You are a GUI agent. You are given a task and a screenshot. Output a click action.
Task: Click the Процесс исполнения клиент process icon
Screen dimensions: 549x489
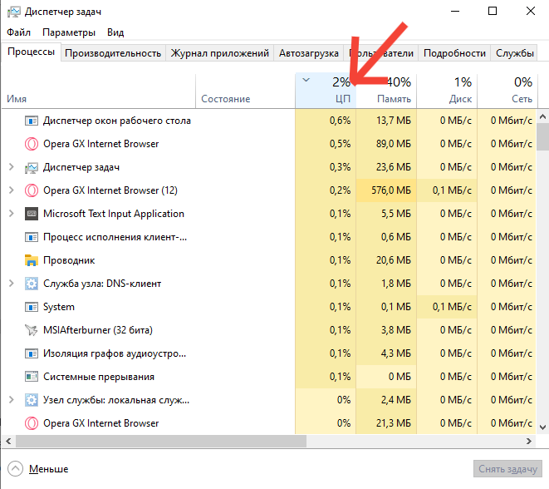click(32, 237)
